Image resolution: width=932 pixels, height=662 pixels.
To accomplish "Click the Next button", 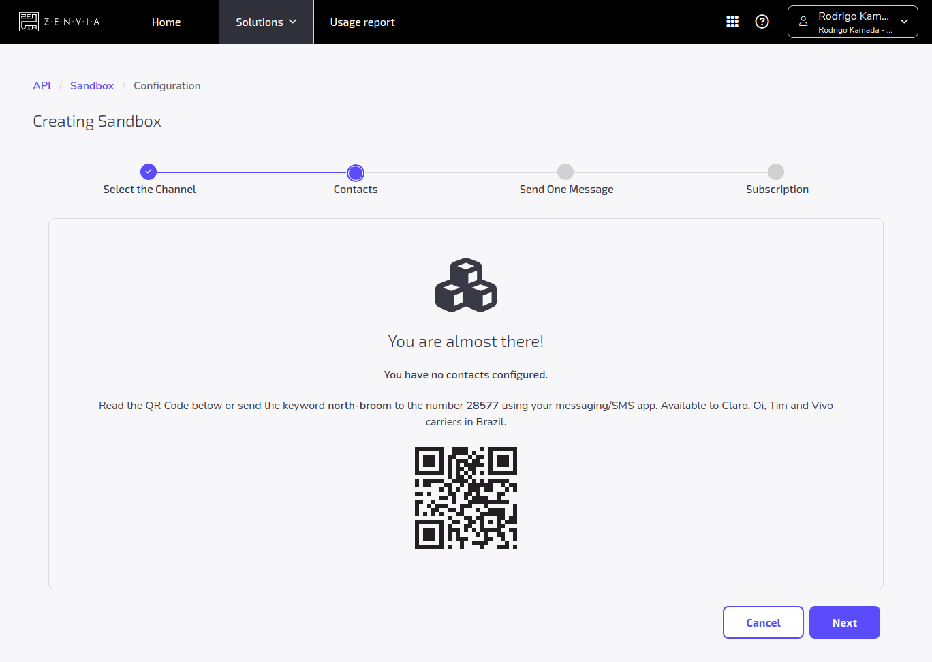I will click(x=844, y=622).
